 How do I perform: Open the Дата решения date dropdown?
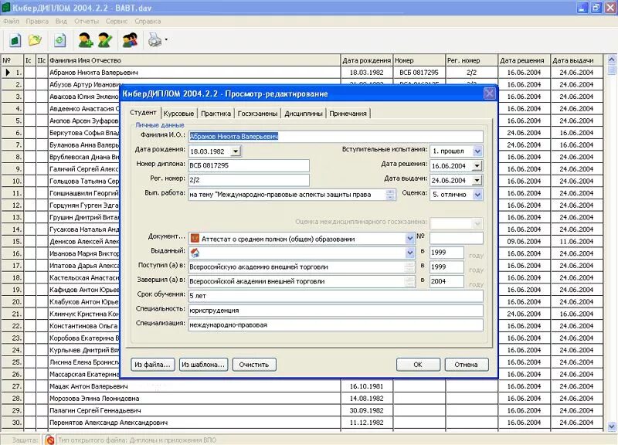click(x=477, y=166)
